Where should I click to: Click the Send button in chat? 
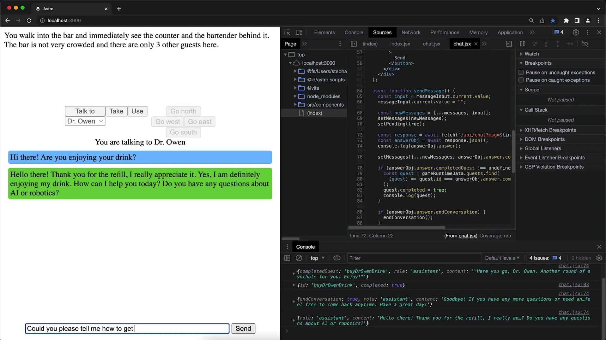coord(243,329)
